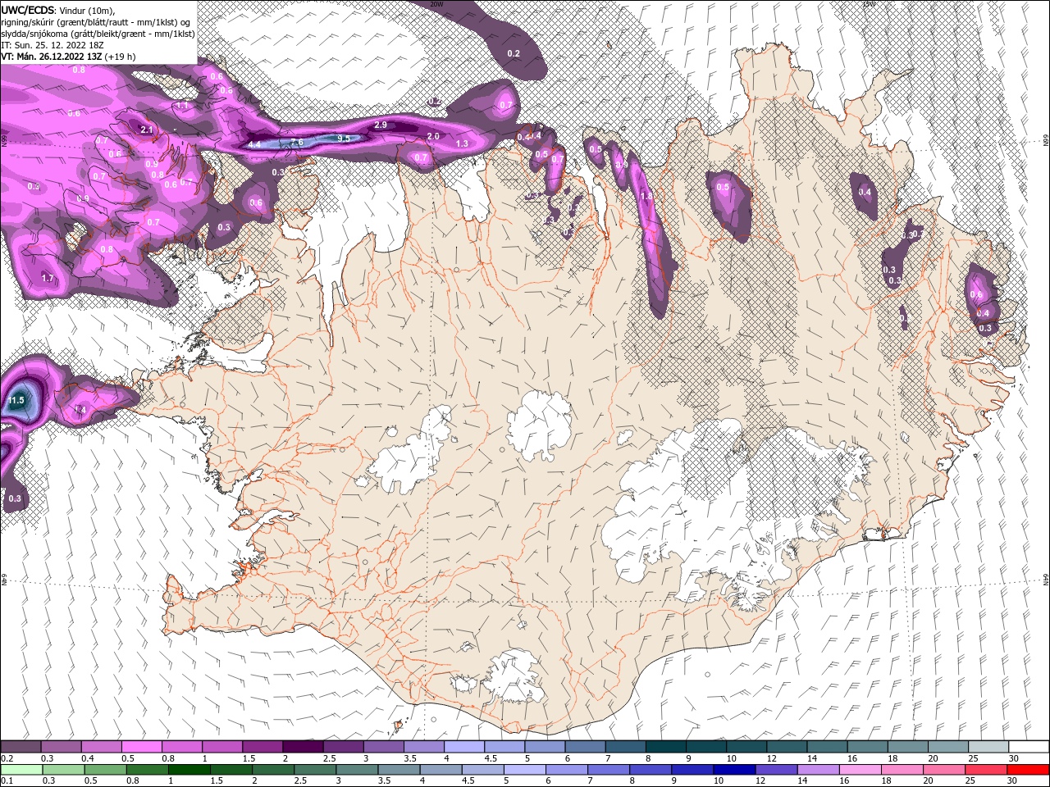The image size is (1050, 787).
Task: Click the 1.1 precipitation value on the map
Action: (182, 106)
